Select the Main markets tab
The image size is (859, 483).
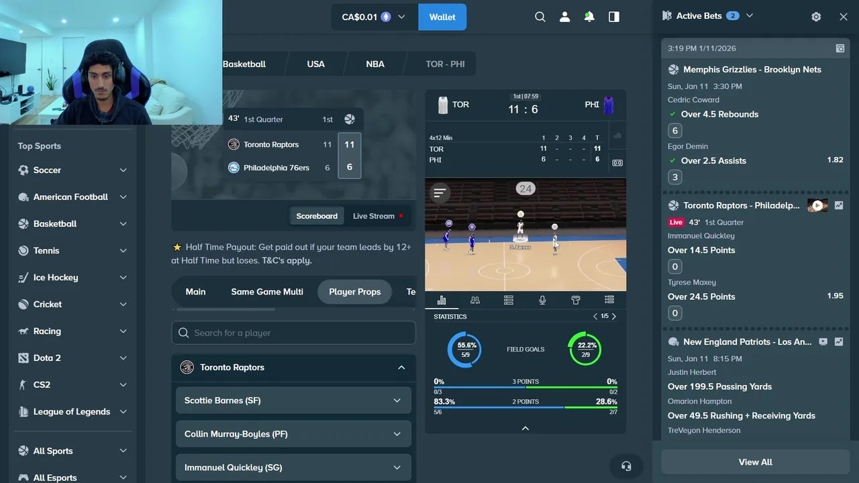(195, 292)
